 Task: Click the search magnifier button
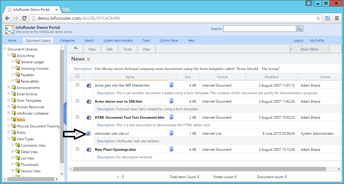pos(299,29)
